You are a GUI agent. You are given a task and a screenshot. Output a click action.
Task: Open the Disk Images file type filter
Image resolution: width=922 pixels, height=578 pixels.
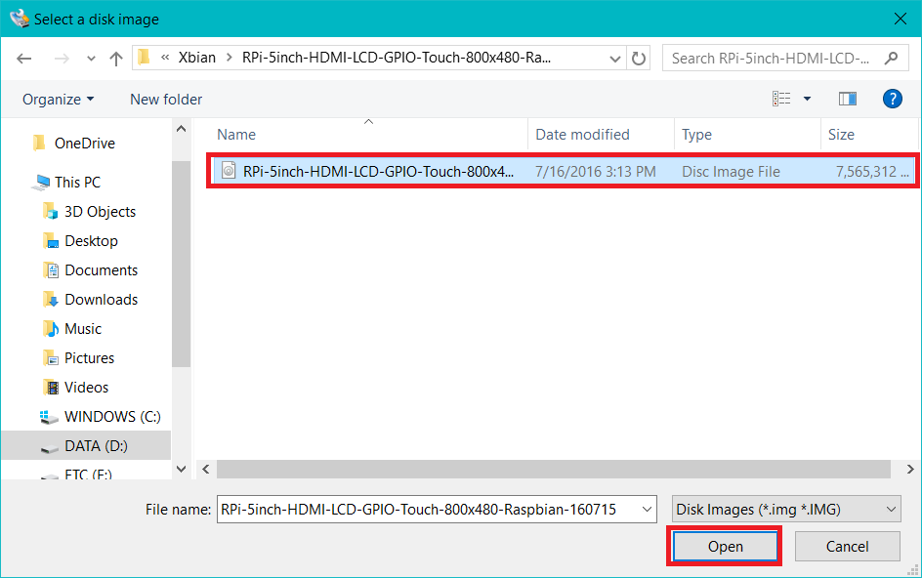(x=786, y=510)
